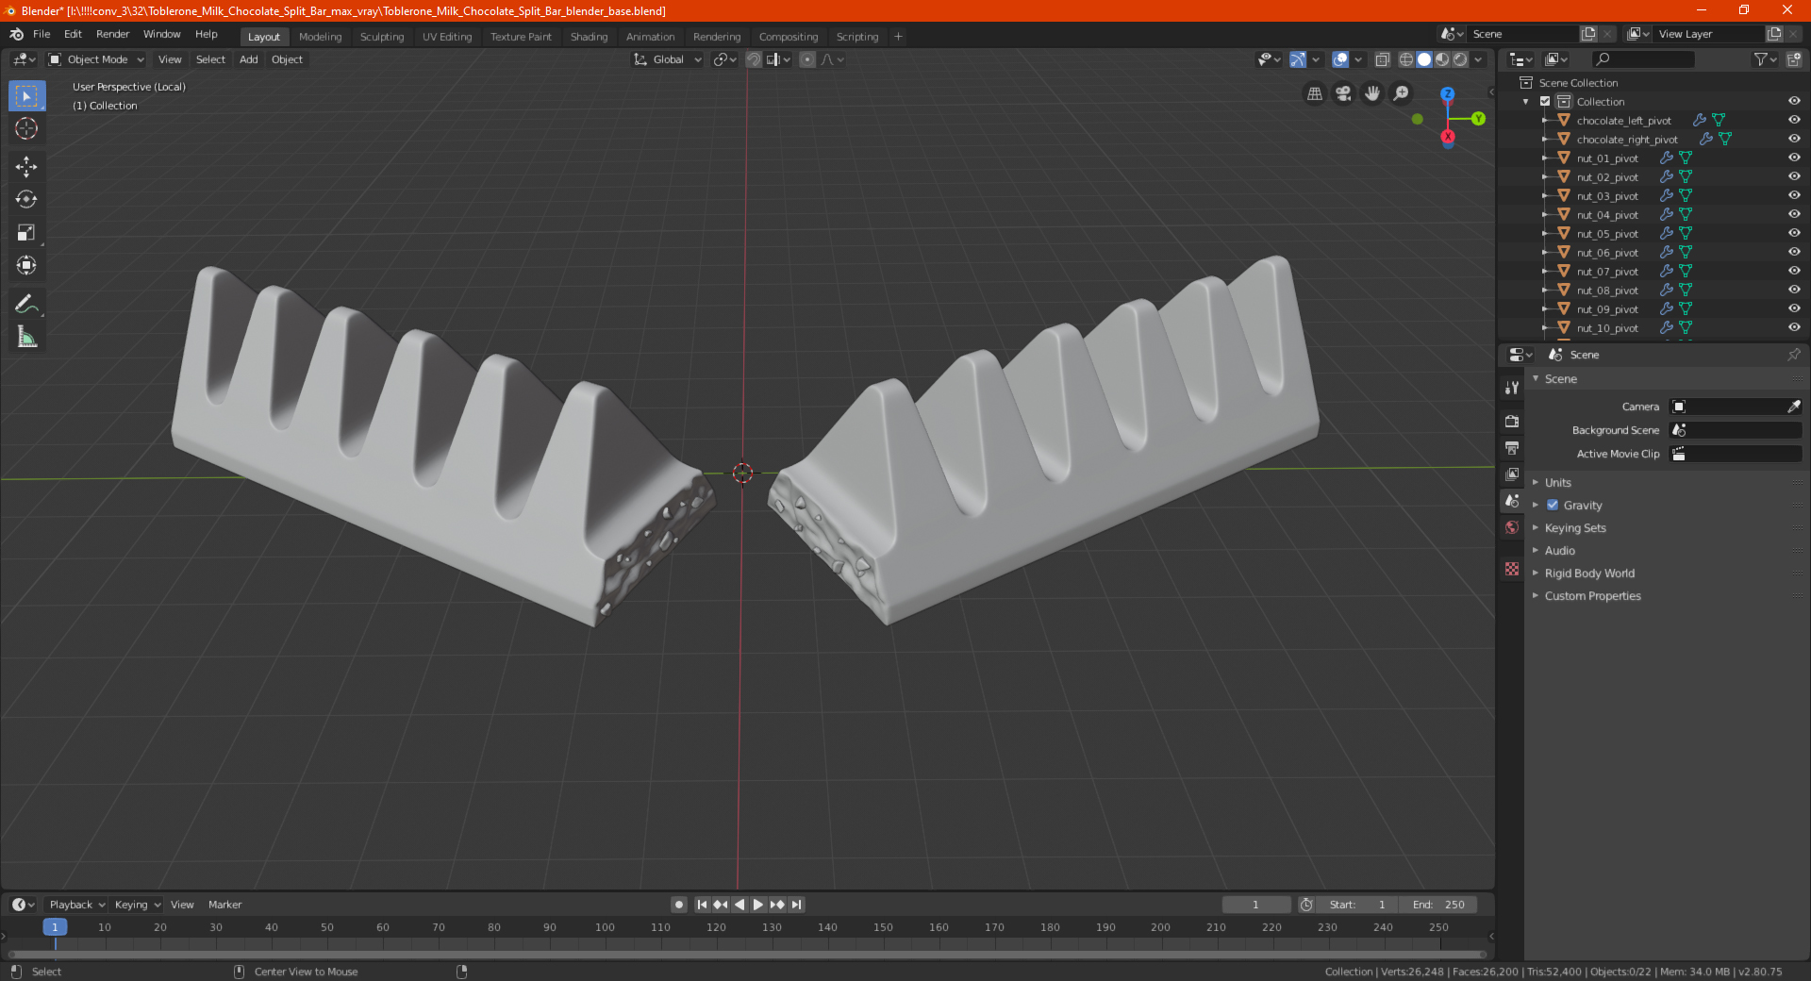Switch to the Shading workspace tab
The height and width of the screenshot is (981, 1811).
coord(589,37)
